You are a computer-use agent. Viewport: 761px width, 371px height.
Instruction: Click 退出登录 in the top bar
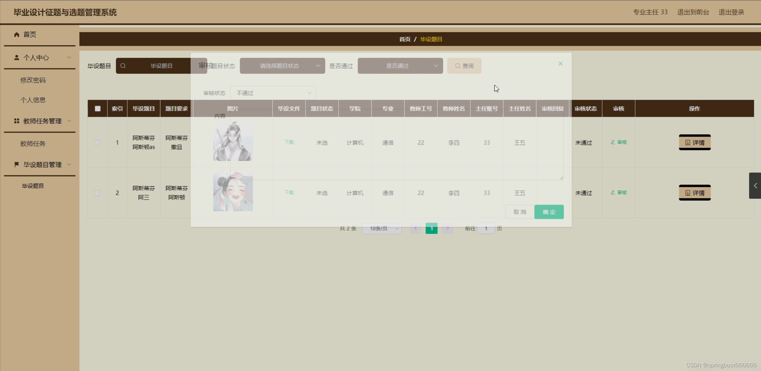click(731, 12)
